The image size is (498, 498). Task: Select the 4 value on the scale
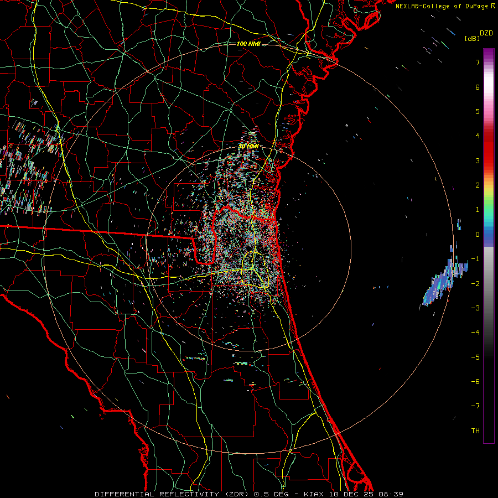click(x=478, y=136)
